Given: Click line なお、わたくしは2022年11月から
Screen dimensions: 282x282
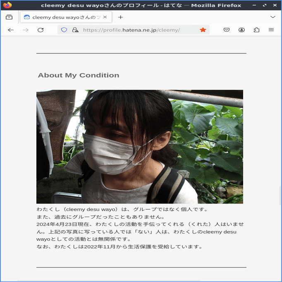Looking at the screenshot, I should [x=119, y=246].
